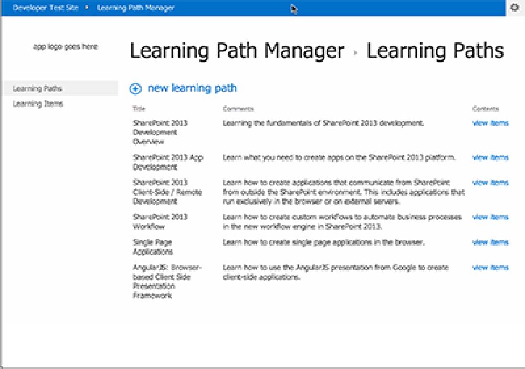The height and width of the screenshot is (369, 525).
Task: Open Developer Test Site in top bar
Action: [46, 8]
